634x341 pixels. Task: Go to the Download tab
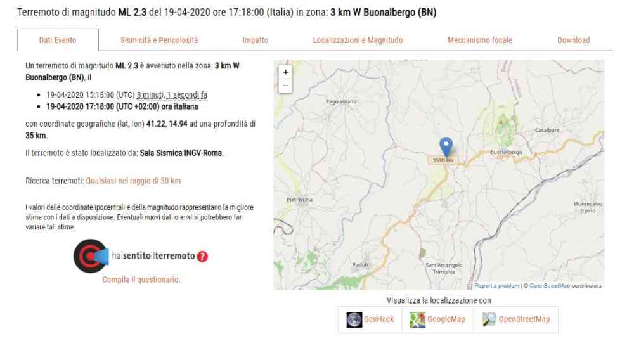coord(573,40)
